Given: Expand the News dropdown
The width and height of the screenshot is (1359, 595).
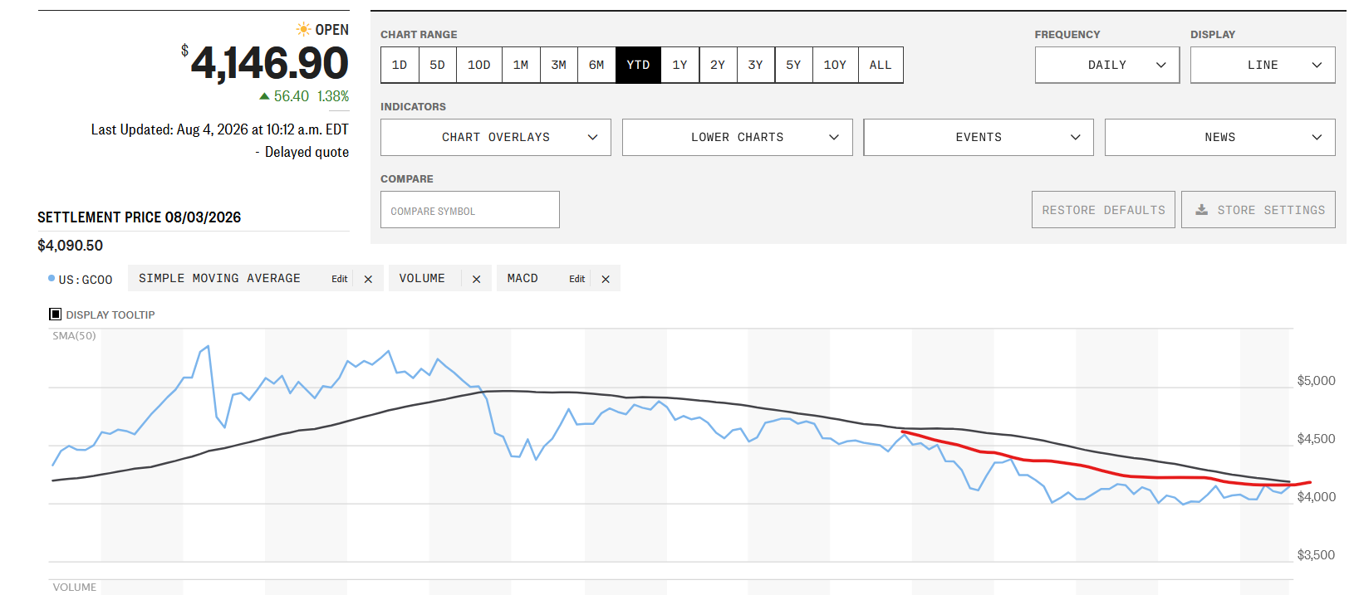Looking at the screenshot, I should point(1220,137).
